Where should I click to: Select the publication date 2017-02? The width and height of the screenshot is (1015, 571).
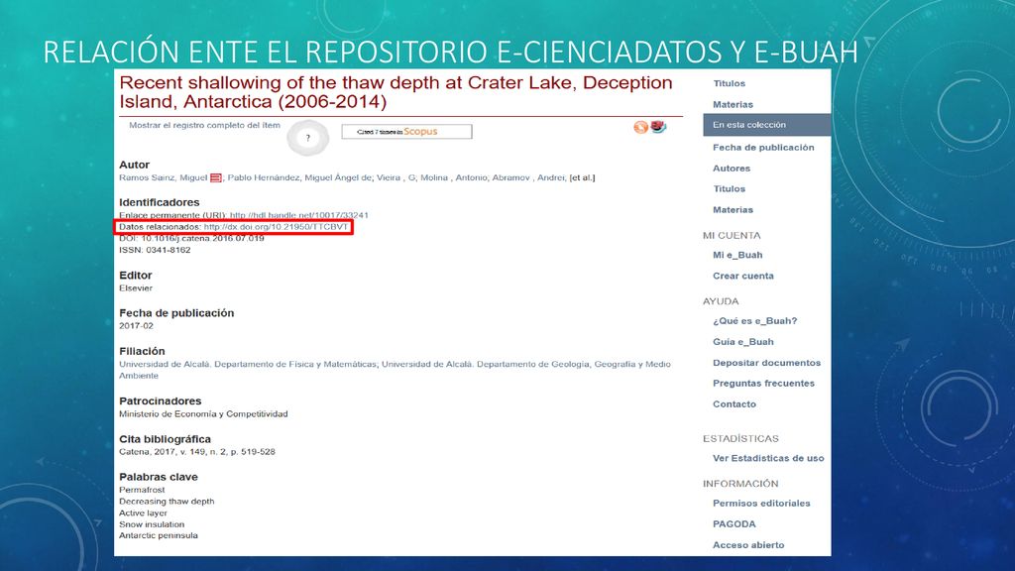136,325
